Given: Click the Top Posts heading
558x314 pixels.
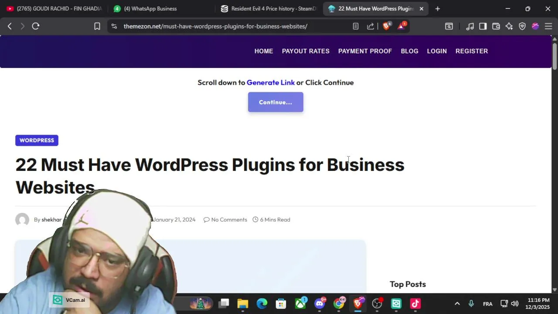Looking at the screenshot, I should [x=408, y=284].
